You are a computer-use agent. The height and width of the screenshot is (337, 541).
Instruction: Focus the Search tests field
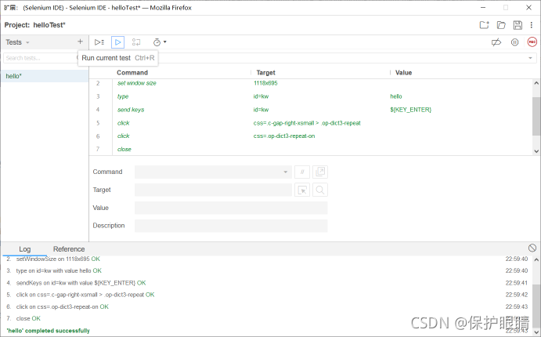40,58
